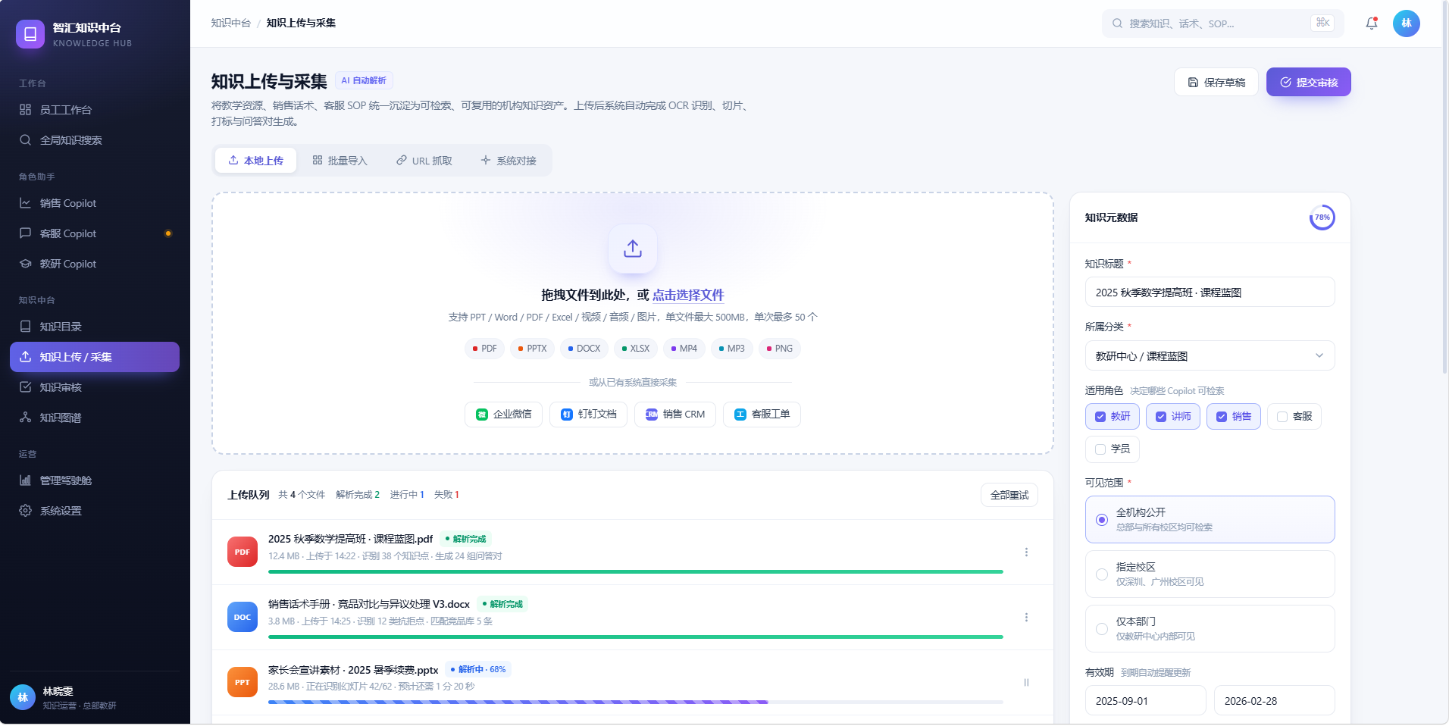Switch to the 批量导入 tab
The height and width of the screenshot is (726, 1449).
pos(340,161)
